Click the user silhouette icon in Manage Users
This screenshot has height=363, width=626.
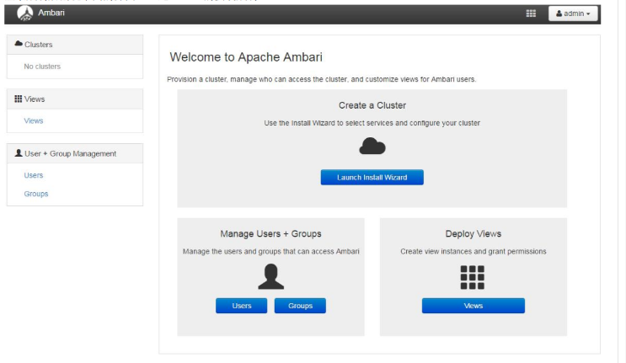[270, 277]
